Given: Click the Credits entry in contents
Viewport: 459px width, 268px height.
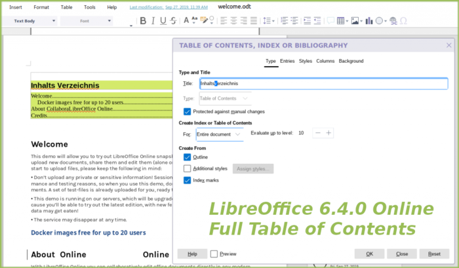Looking at the screenshot, I should click(x=39, y=115).
